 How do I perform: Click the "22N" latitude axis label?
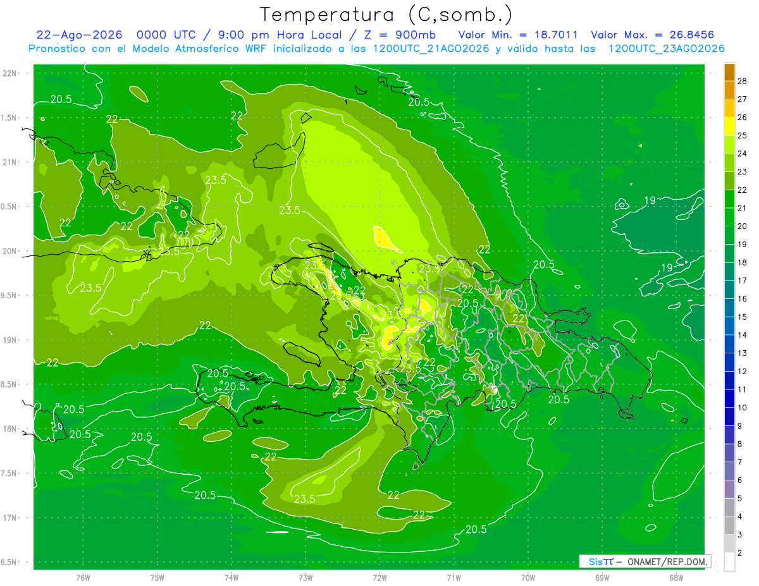tap(9, 73)
